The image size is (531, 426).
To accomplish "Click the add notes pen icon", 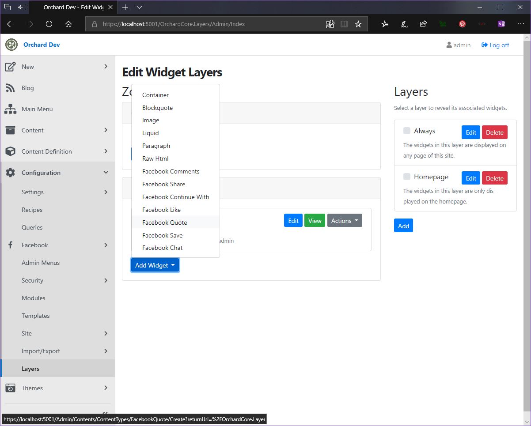I will (x=404, y=24).
